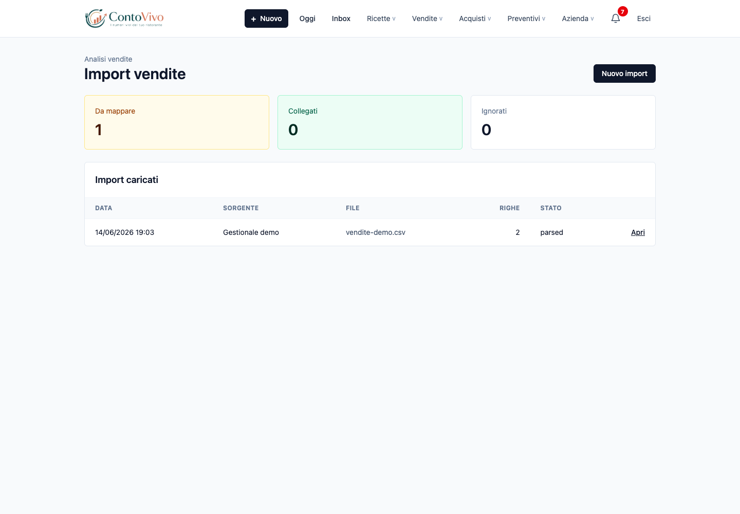Viewport: 740px width, 514px height.
Task: Expand the Acquisti dropdown menu
Action: tap(475, 19)
